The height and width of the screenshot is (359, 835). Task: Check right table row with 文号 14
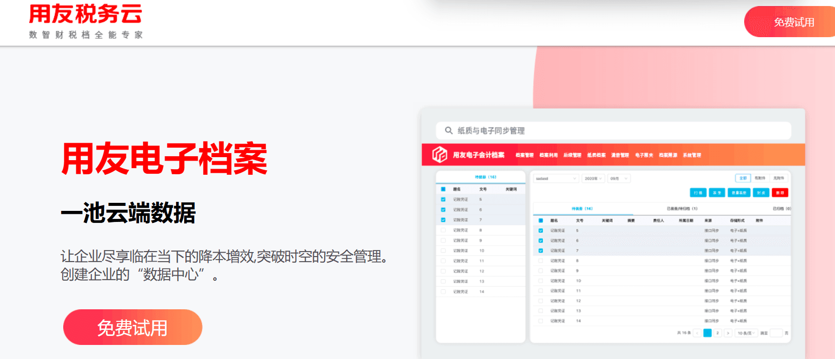tap(540, 321)
